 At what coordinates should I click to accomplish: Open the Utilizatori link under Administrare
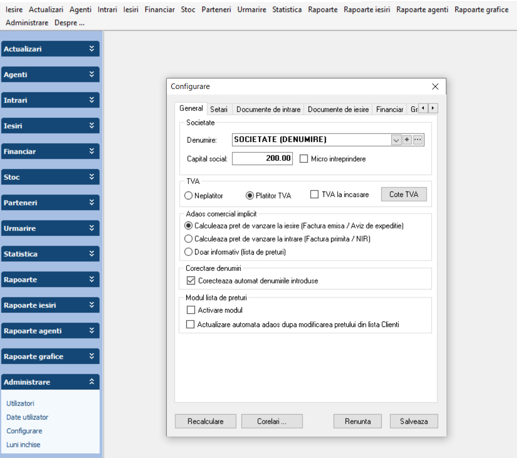pyautogui.click(x=21, y=403)
